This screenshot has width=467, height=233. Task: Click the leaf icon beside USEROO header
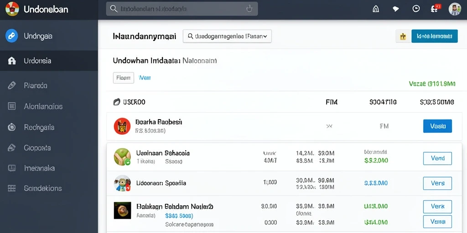[x=117, y=102]
